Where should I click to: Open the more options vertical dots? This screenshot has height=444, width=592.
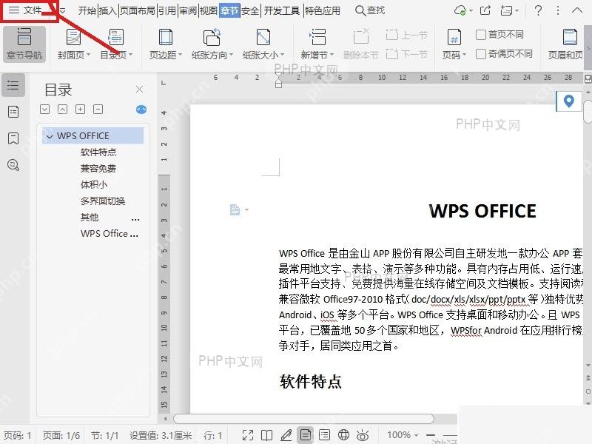558,10
